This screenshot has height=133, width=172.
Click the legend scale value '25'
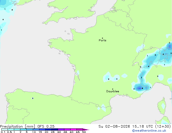coord(53,132)
